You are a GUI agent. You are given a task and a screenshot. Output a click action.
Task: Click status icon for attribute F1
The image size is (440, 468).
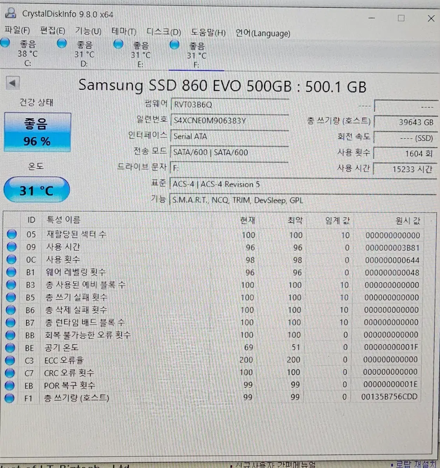coord(9,398)
